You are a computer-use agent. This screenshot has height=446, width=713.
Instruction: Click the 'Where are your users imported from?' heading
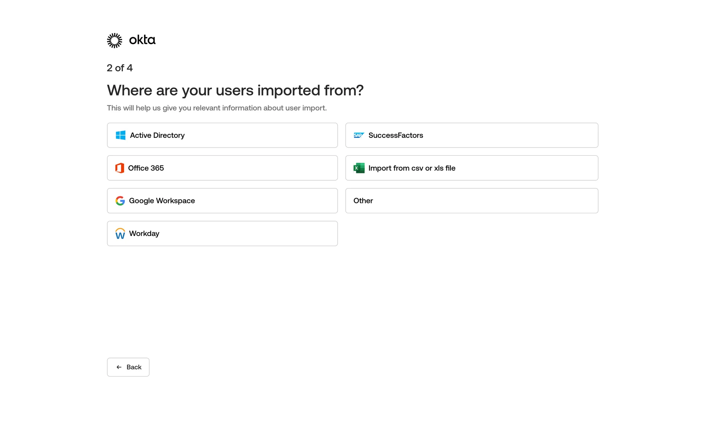[235, 90]
